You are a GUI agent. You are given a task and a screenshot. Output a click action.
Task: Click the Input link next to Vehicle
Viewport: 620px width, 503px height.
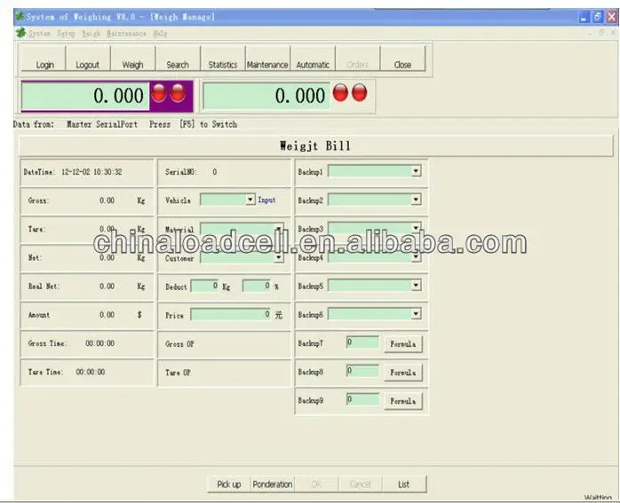pos(266,200)
